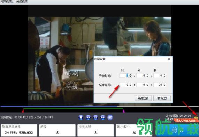Screen dimensions: 199x137
Task: Click the 关闭视频 menu item
Action: 22,2
